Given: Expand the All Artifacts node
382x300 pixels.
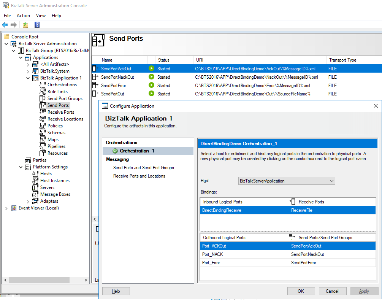Looking at the screenshot, I should click(28, 65).
